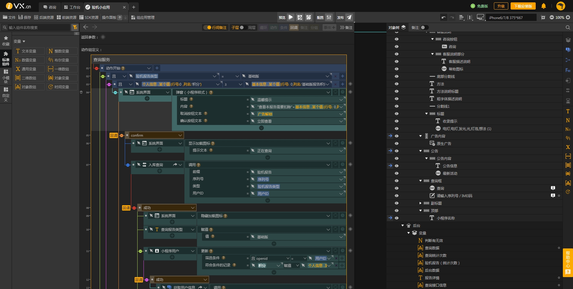Select 小程序名称 in the object tree

[446, 218]
